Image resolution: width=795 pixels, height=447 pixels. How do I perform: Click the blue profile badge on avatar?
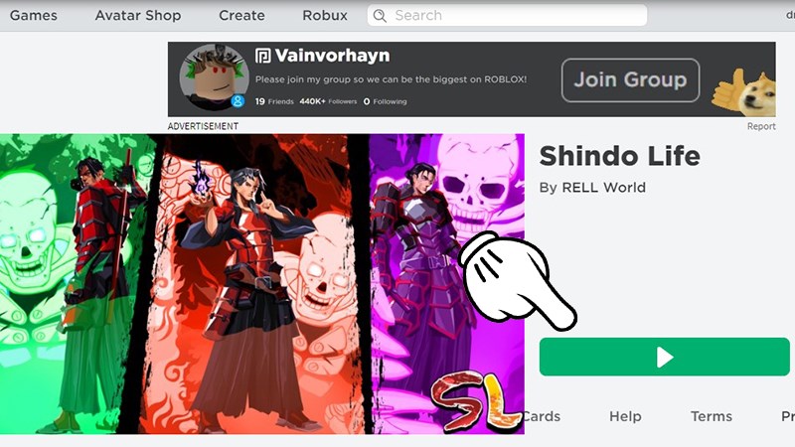click(238, 101)
